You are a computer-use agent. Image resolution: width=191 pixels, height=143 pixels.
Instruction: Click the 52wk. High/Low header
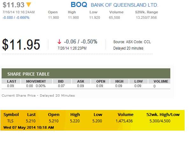(163, 114)
